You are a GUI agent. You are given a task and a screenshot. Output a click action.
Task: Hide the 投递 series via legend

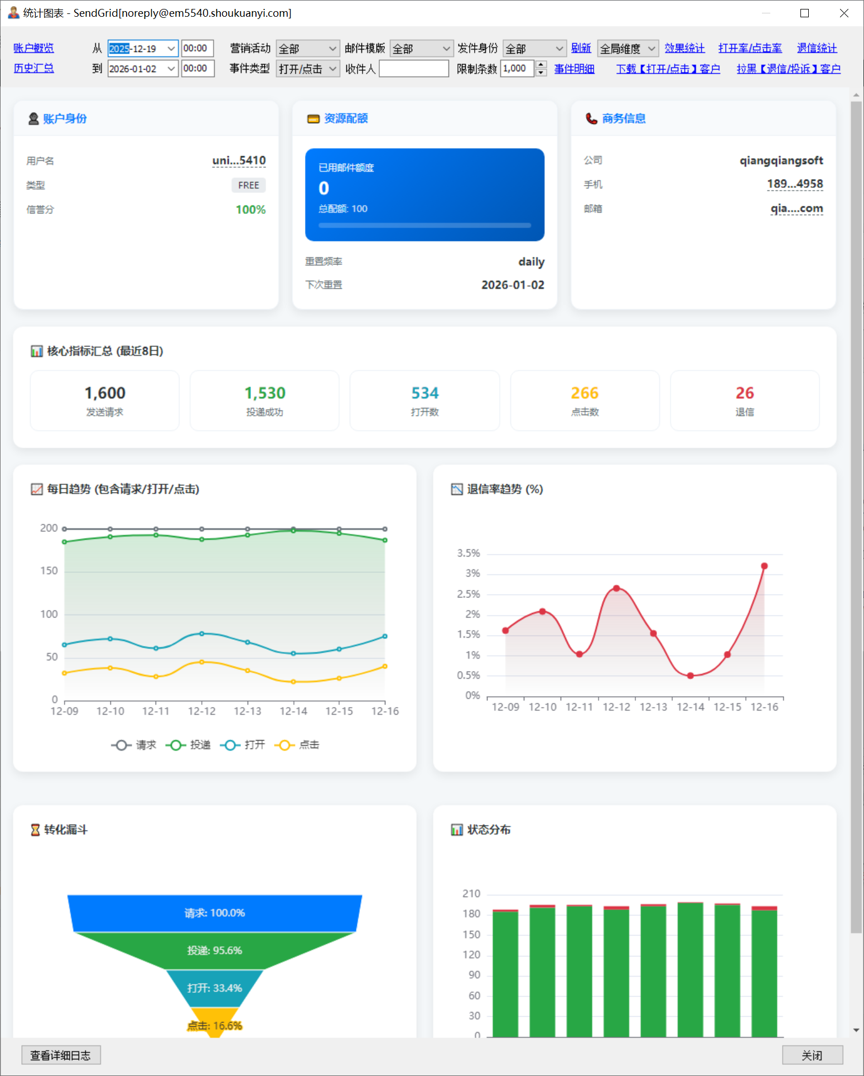click(x=189, y=745)
